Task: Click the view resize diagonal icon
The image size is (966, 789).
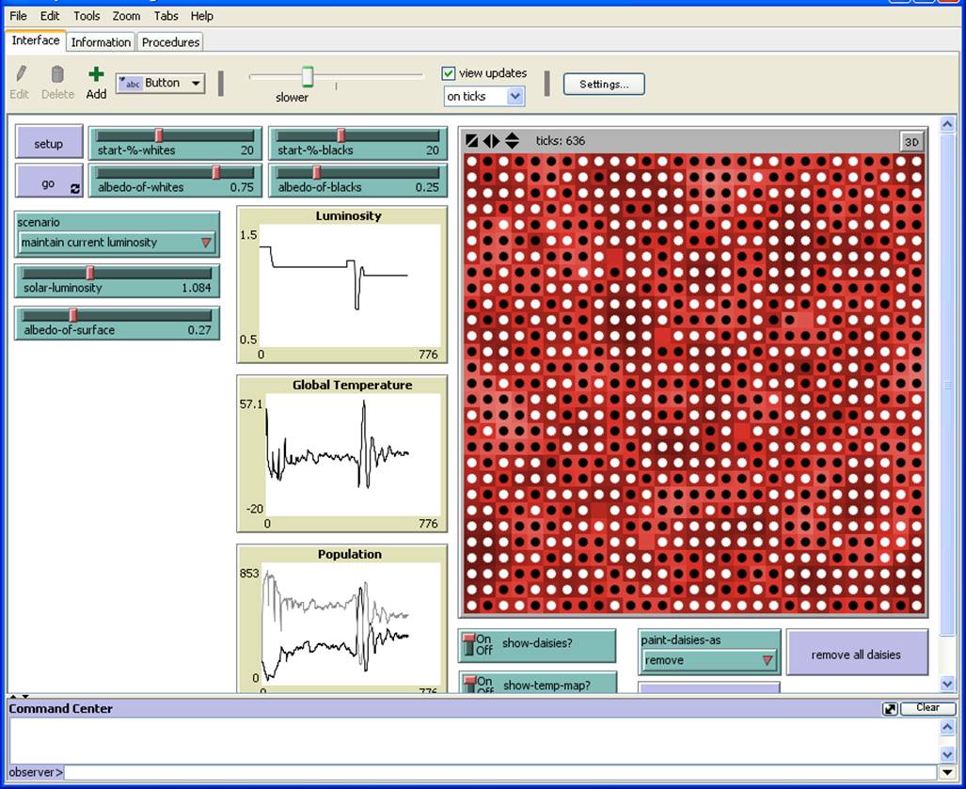Action: coord(472,141)
